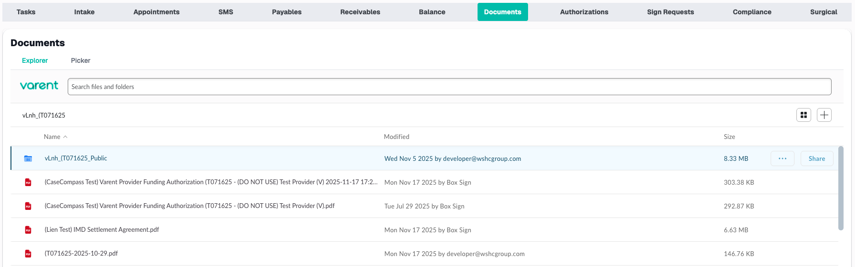Click PDF icon of first Funding Authorization file
Image resolution: width=855 pixels, height=267 pixels.
28,182
